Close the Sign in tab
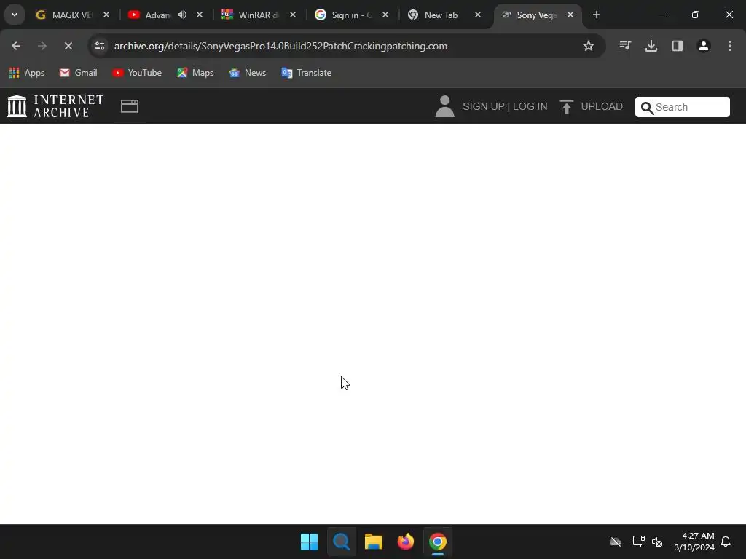The image size is (746, 559). point(385,15)
